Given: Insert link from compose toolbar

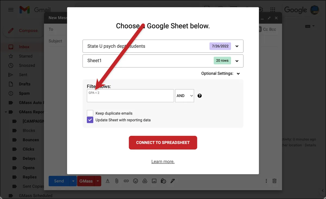Looking at the screenshot, I should (126, 181).
